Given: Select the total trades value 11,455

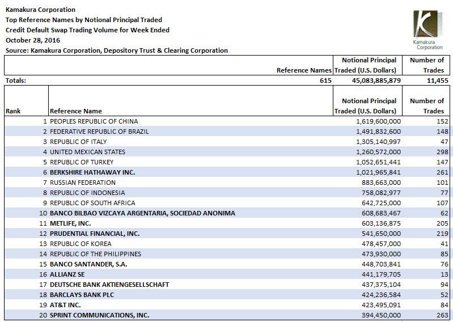Looking at the screenshot, I should click(438, 80).
